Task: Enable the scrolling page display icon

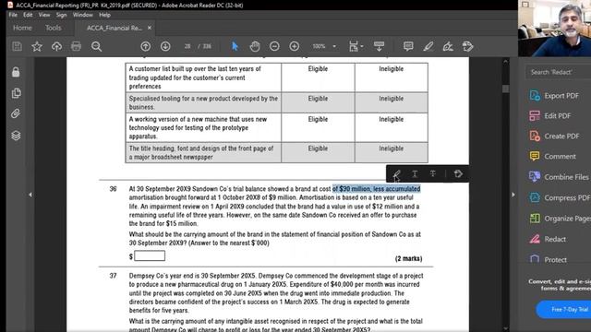Action: click(379, 46)
